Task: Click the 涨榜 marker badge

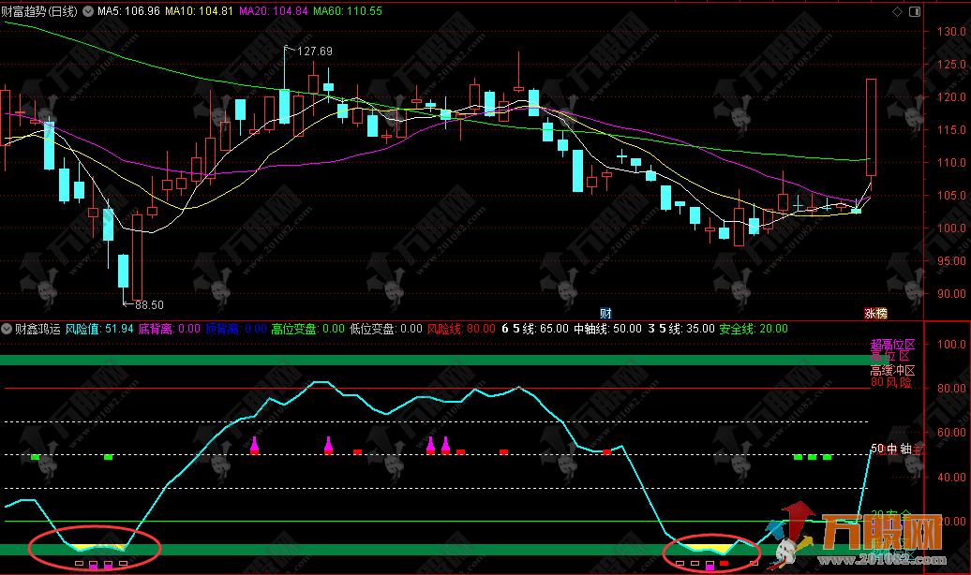Action: pyautogui.click(x=875, y=313)
